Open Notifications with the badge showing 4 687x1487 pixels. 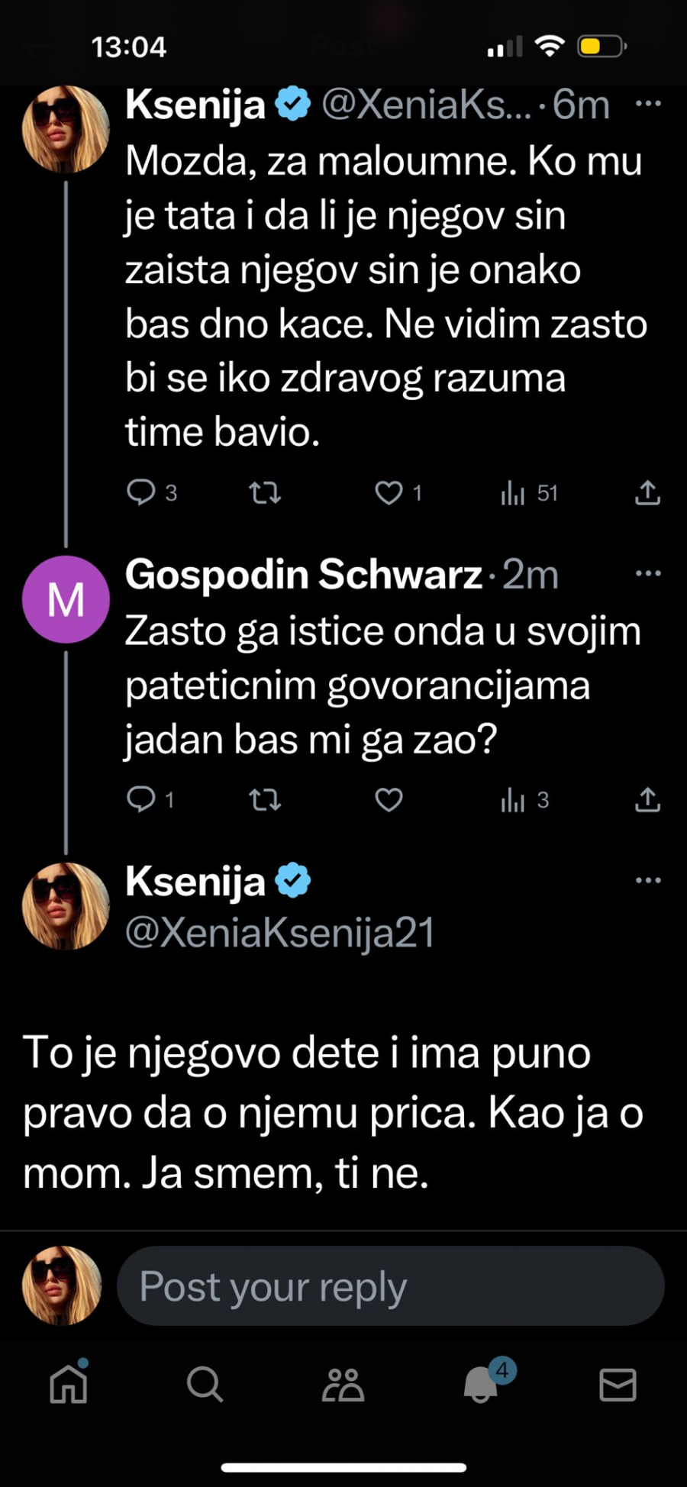[x=481, y=1385]
